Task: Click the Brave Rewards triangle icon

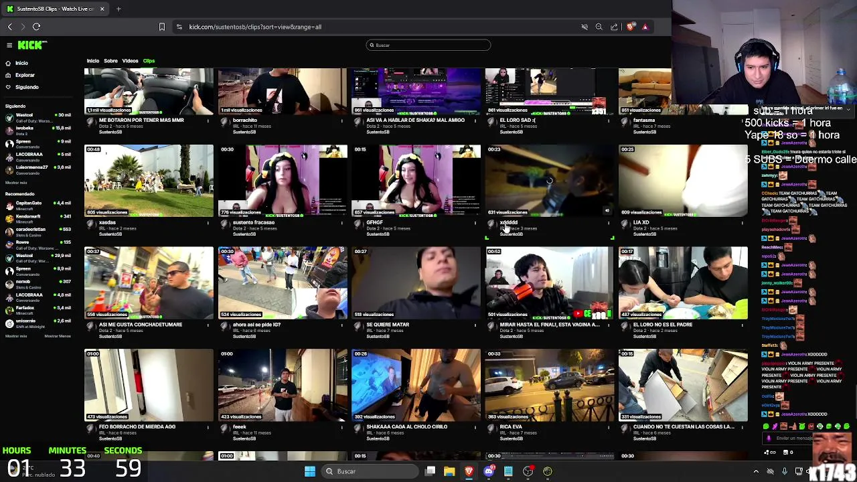Action: click(x=645, y=27)
